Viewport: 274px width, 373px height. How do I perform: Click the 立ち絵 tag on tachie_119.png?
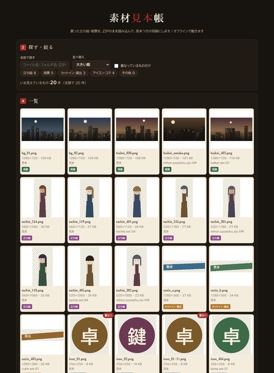(x=74, y=238)
